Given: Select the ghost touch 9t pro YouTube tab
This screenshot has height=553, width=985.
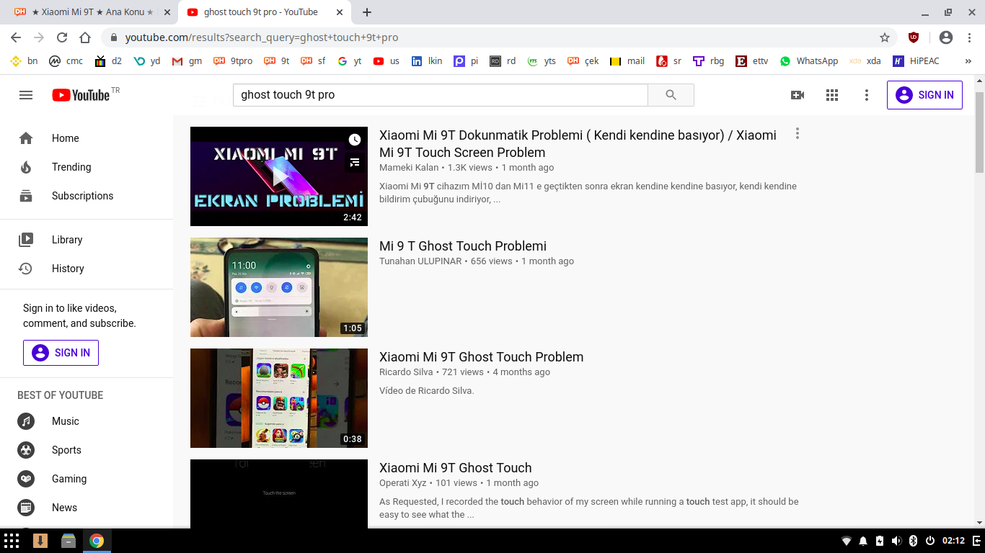Looking at the screenshot, I should click(264, 12).
